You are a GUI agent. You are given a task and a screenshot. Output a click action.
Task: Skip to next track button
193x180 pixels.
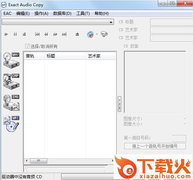(x=64, y=34)
